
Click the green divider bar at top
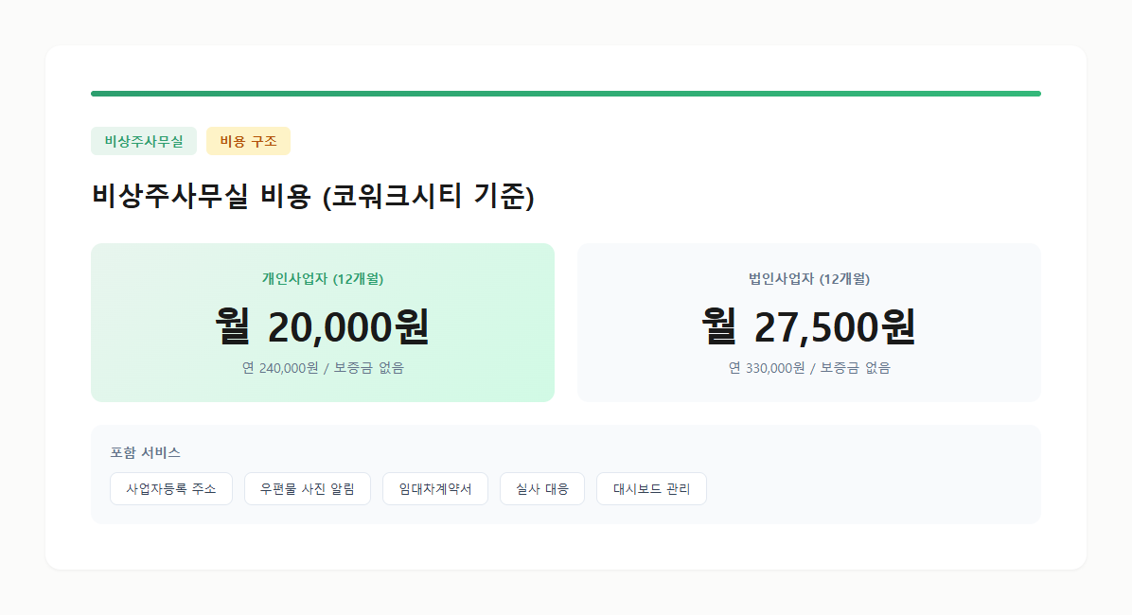(565, 93)
